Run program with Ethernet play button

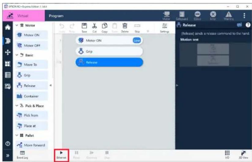click(x=62, y=155)
